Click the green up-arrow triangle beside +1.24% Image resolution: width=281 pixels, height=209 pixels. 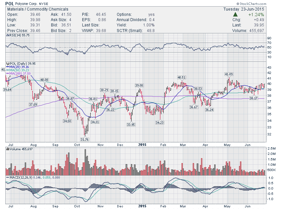235,15
